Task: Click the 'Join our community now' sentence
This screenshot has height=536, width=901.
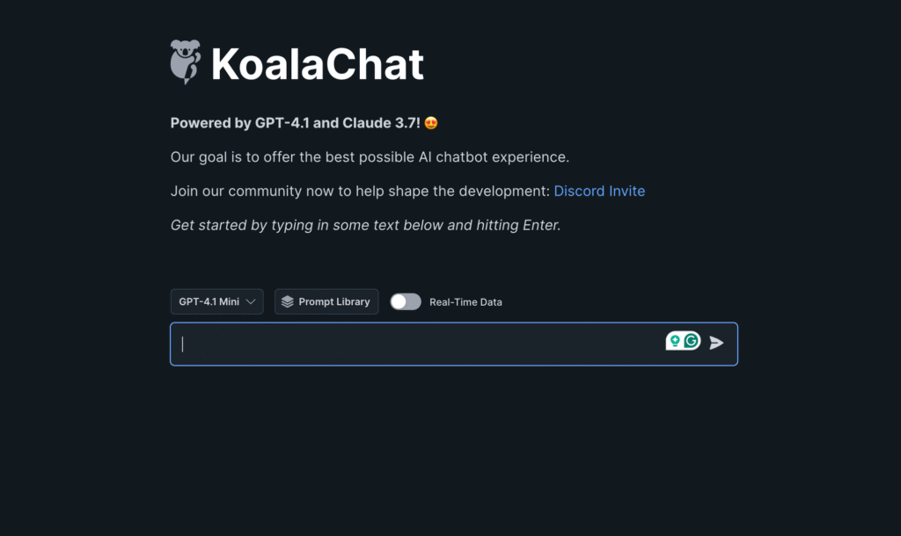Action: point(360,191)
